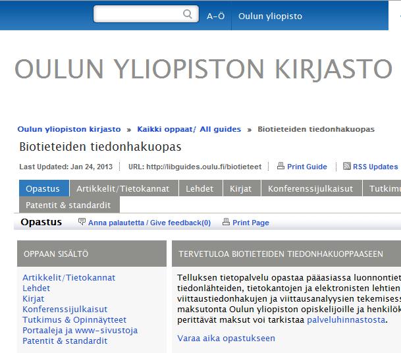Click the Print Guide link
This screenshot has width=401, height=353.
307,167
